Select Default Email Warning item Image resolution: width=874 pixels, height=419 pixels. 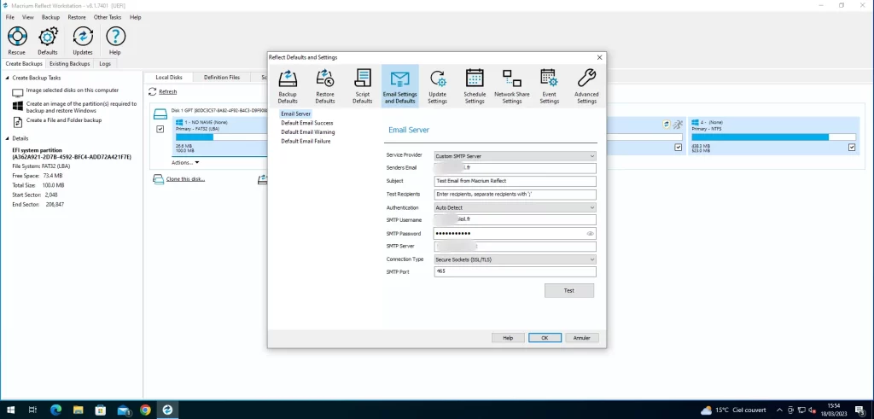pos(307,132)
